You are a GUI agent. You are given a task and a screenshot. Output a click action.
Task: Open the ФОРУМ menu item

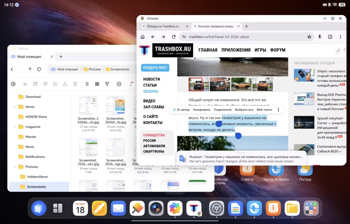[x=277, y=50]
